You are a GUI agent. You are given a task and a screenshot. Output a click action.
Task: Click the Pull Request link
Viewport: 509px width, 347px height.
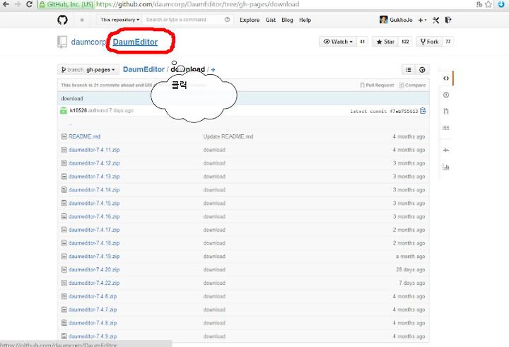coord(377,85)
